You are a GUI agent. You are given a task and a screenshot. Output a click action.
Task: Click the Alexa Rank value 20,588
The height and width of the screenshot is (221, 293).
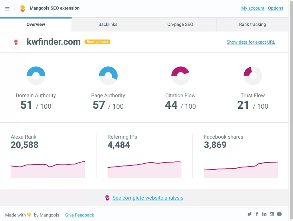(x=25, y=145)
